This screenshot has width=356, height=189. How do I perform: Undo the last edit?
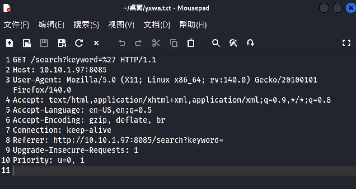click(122, 43)
